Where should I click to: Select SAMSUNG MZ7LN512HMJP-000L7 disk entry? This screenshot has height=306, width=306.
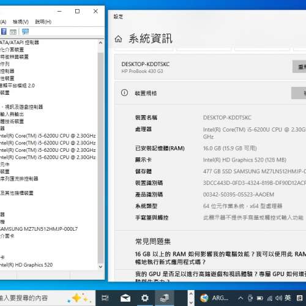tap(39, 229)
